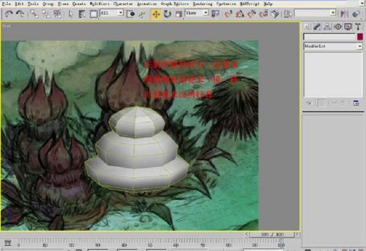Select the Select and Scale tool
The image size is (366, 251).
[x=178, y=14]
